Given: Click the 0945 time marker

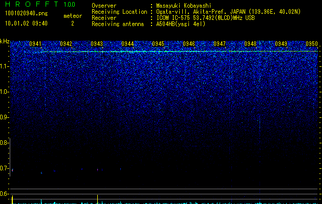Looking at the screenshot, I should click(x=158, y=43).
